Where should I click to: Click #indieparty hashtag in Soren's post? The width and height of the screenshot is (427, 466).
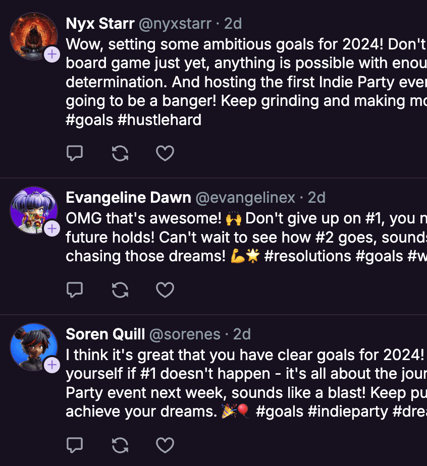[x=348, y=411]
